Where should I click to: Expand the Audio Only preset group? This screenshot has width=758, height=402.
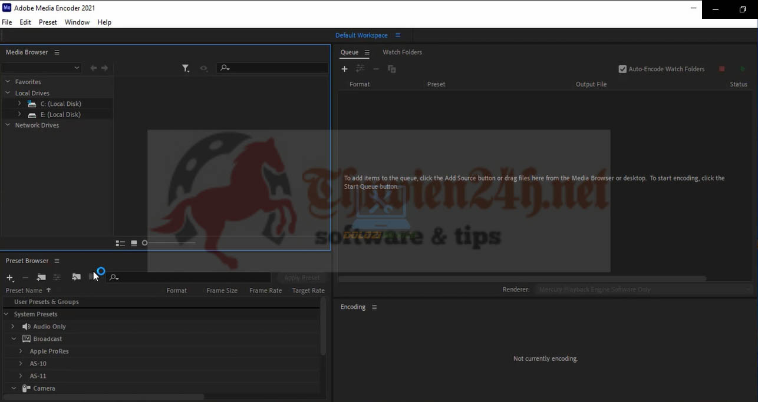[x=13, y=327]
